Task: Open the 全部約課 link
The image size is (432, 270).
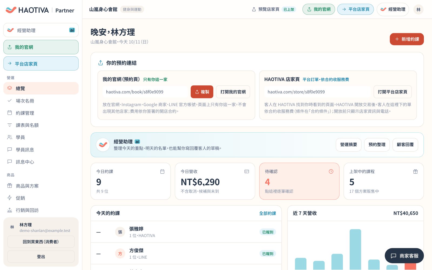Action: (268, 213)
